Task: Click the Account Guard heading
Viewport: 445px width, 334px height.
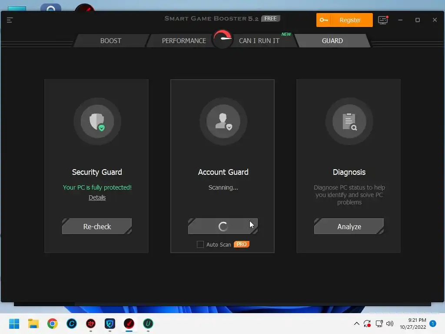Action: pyautogui.click(x=223, y=172)
